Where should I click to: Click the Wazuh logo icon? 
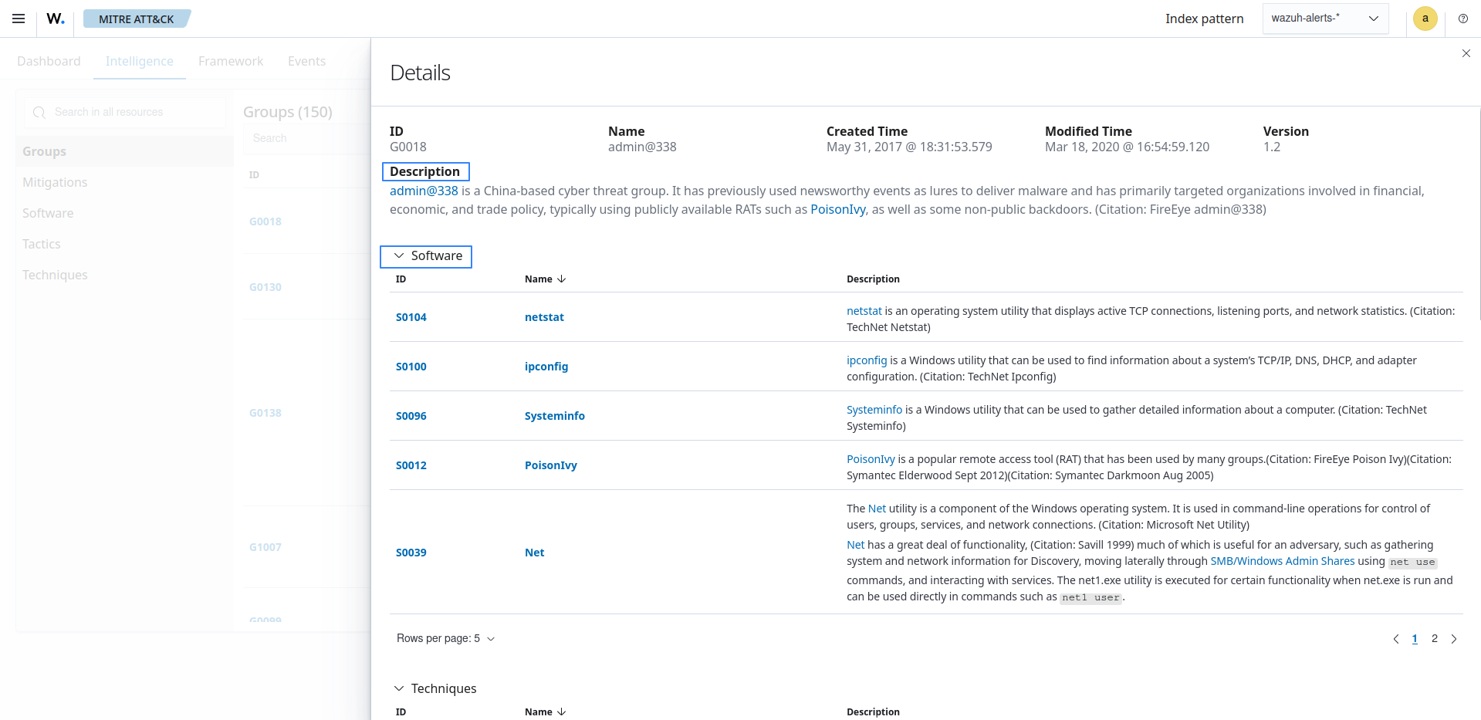(56, 19)
